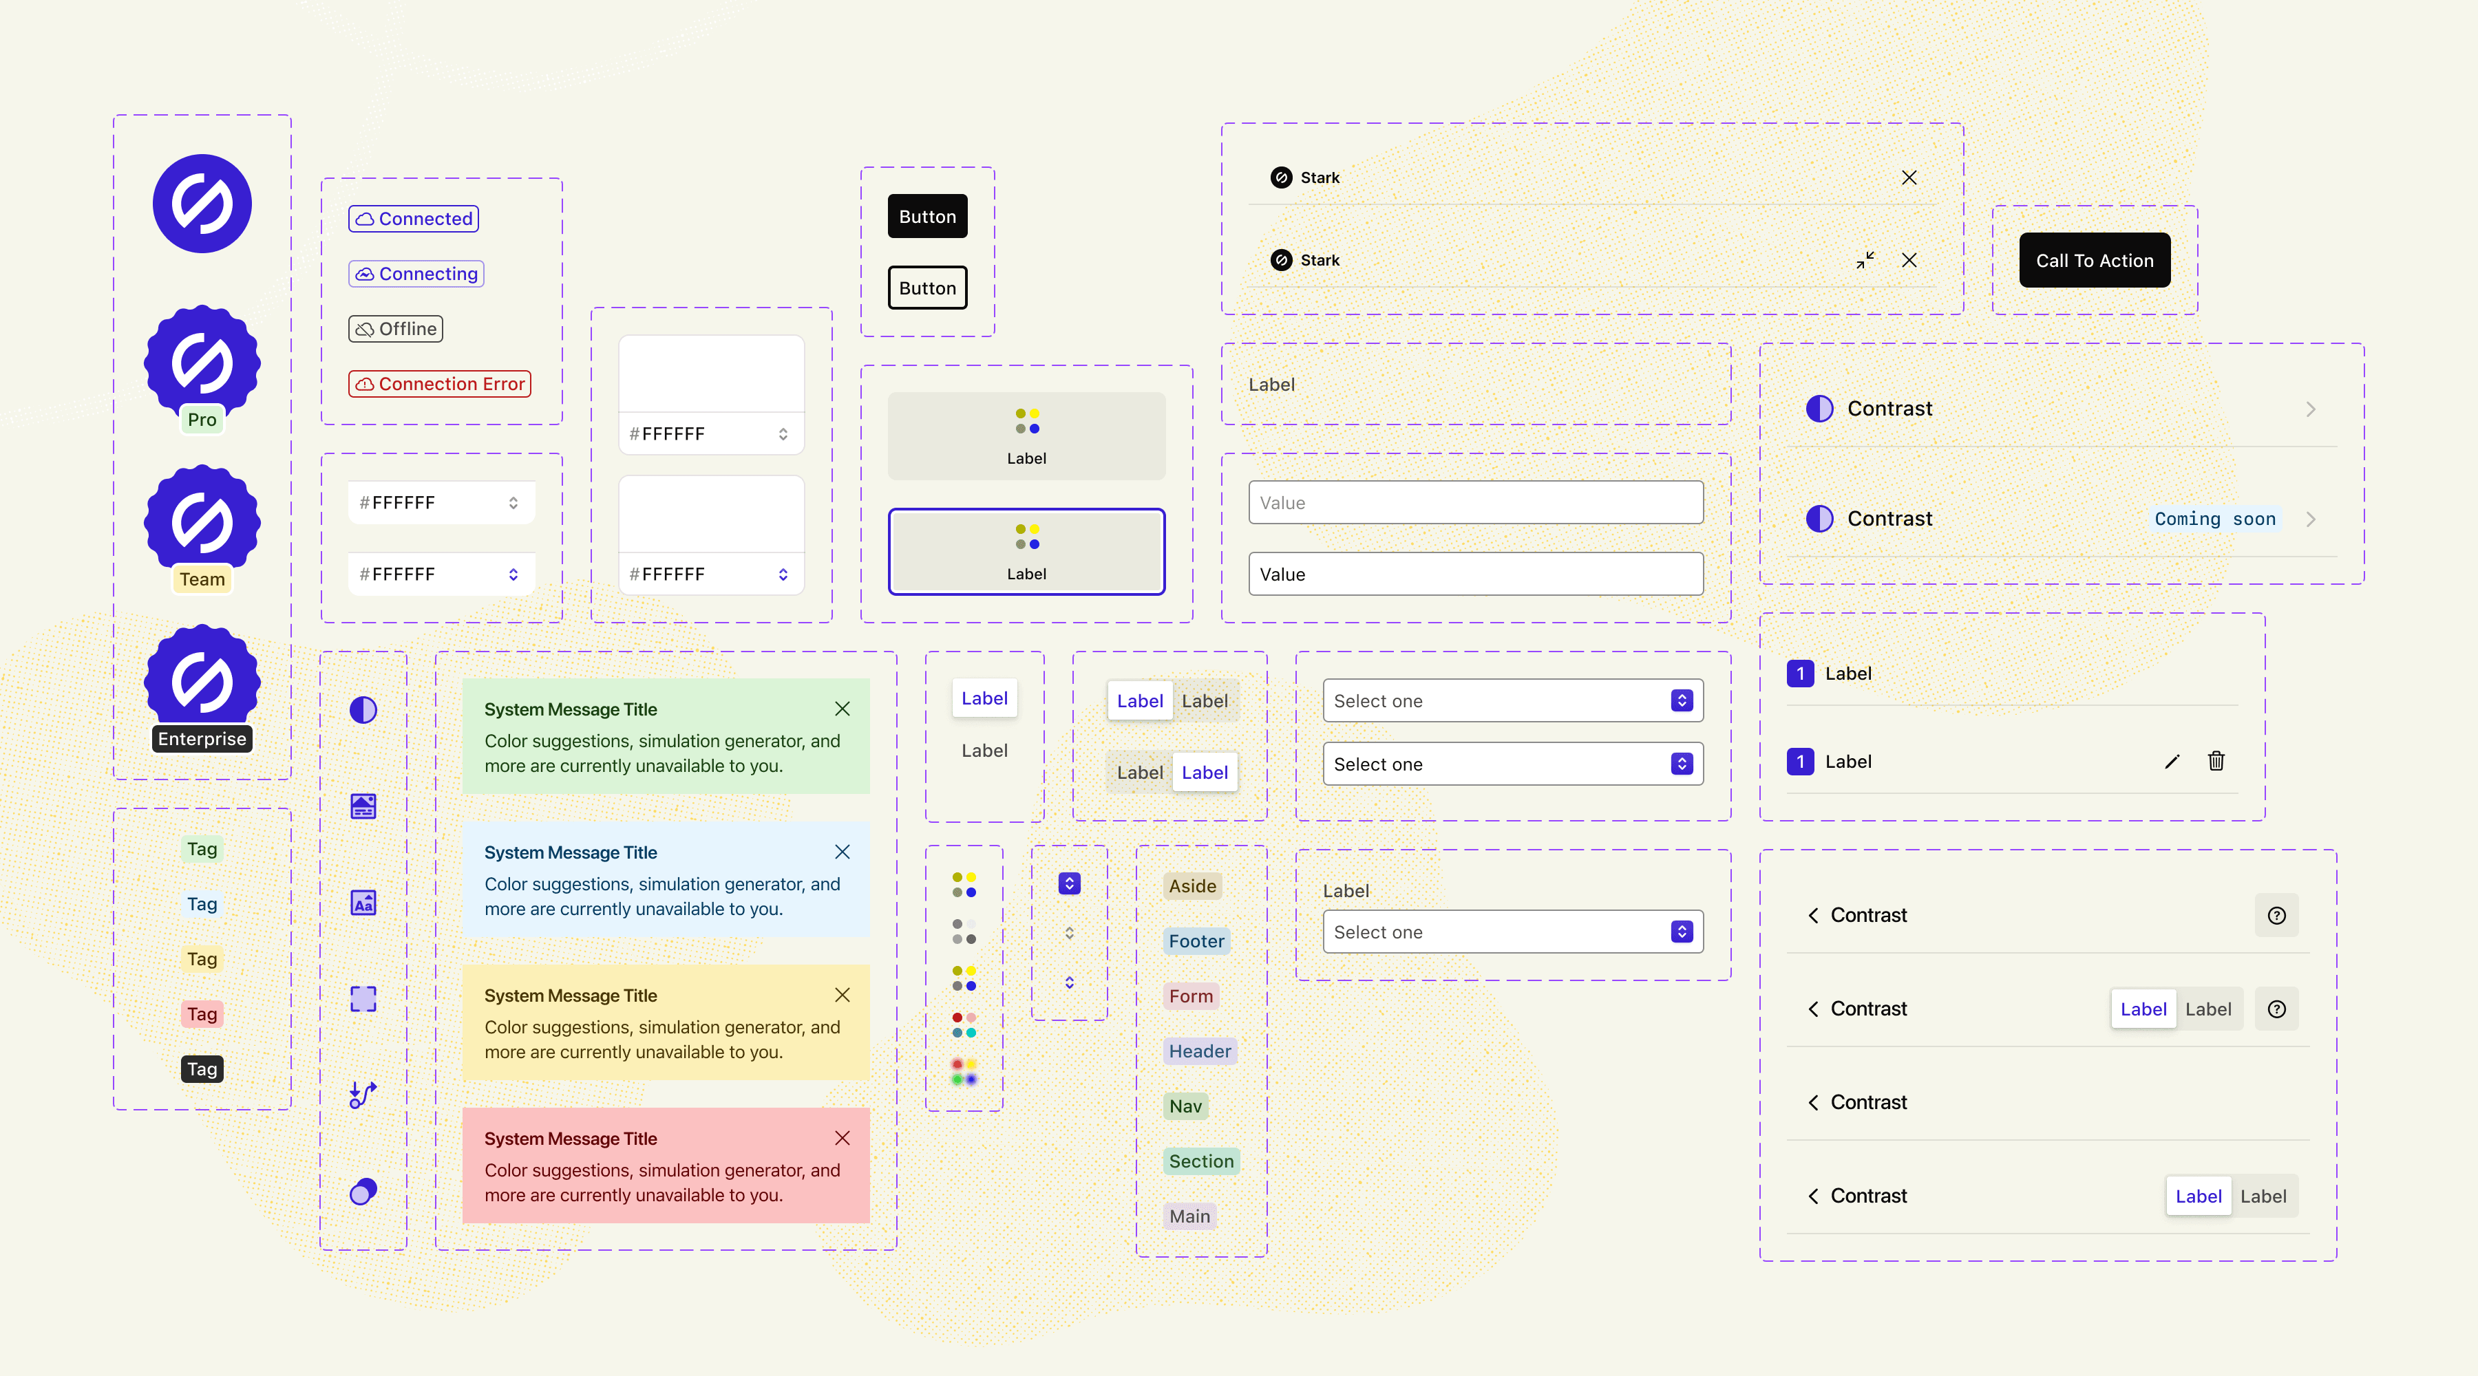The image size is (2478, 1376).
Task: Click the Header landmark tag
Action: (x=1200, y=1051)
